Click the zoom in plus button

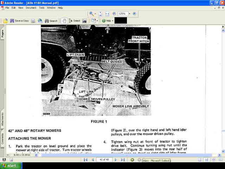click(134, 14)
